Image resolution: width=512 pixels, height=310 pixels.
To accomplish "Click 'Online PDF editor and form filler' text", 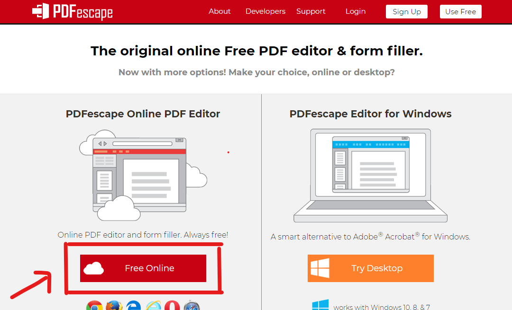I will point(143,235).
